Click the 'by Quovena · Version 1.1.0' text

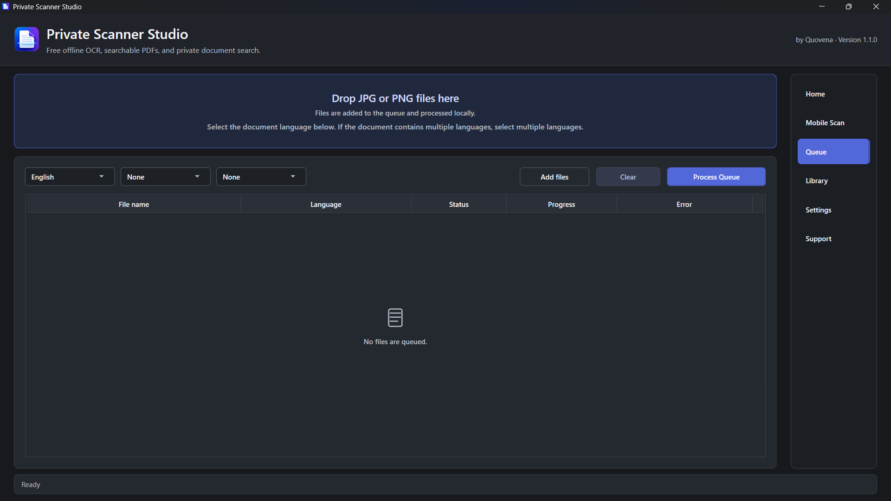coord(836,40)
